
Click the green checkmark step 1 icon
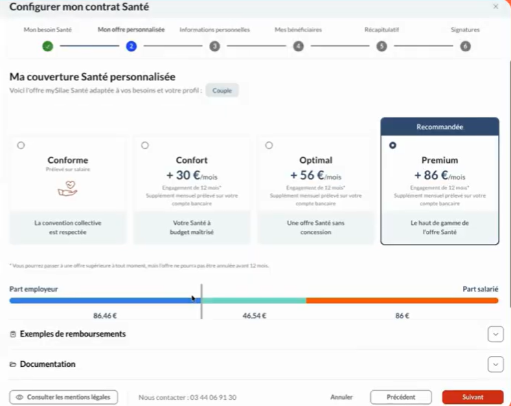coord(47,46)
